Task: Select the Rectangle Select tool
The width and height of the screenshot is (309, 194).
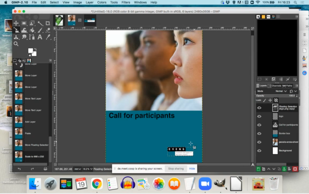Action: (x=24, y=23)
